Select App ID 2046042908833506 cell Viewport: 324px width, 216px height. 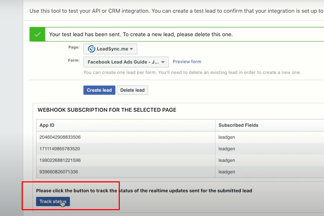(x=60, y=137)
